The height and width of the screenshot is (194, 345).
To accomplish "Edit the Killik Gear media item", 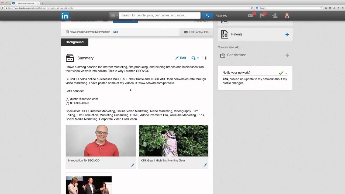I will [205, 165].
